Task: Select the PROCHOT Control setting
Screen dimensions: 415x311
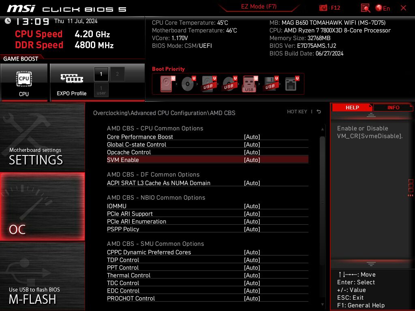Action: [x=207, y=298]
